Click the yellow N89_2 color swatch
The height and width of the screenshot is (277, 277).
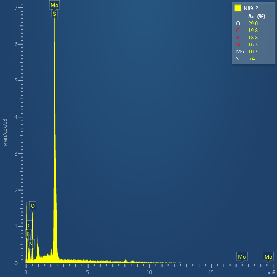238,8
